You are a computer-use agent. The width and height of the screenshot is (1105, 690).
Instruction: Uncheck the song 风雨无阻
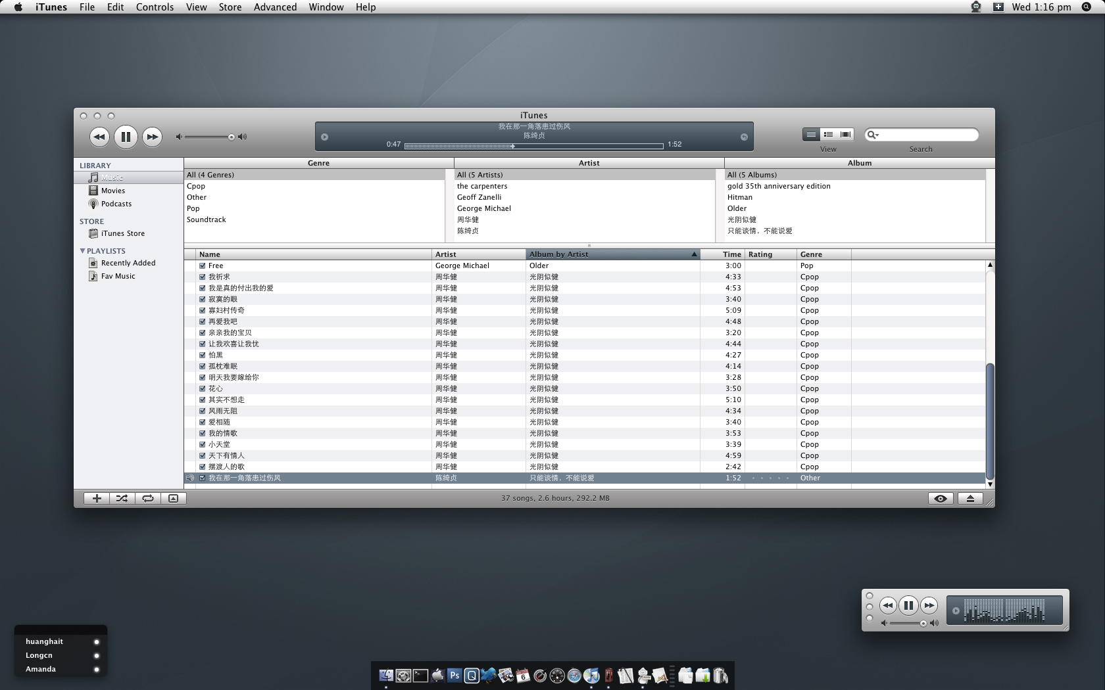(203, 411)
